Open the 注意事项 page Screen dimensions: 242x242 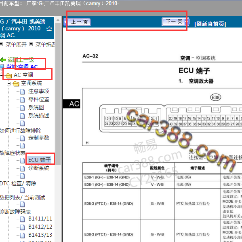(39, 91)
